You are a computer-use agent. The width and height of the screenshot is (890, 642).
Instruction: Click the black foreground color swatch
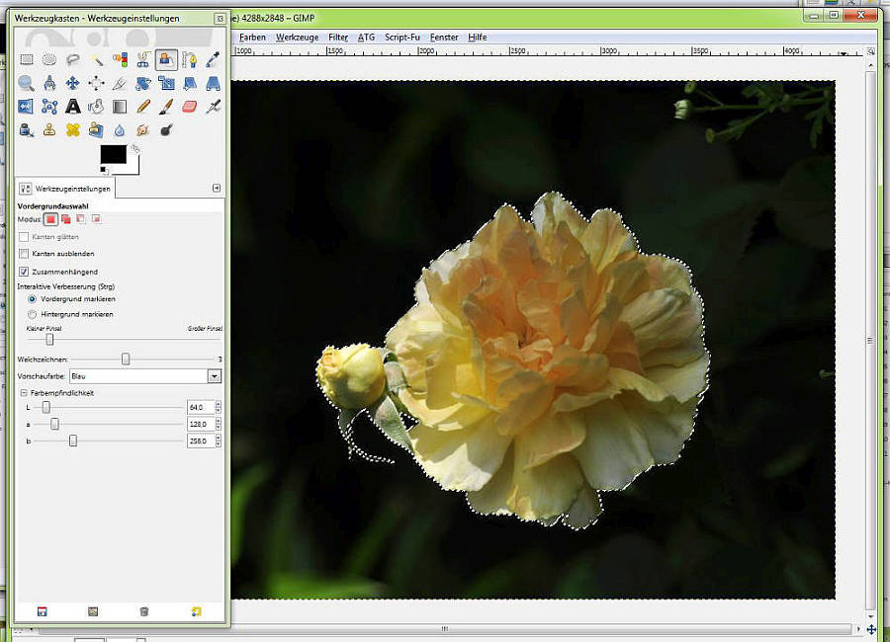113,154
